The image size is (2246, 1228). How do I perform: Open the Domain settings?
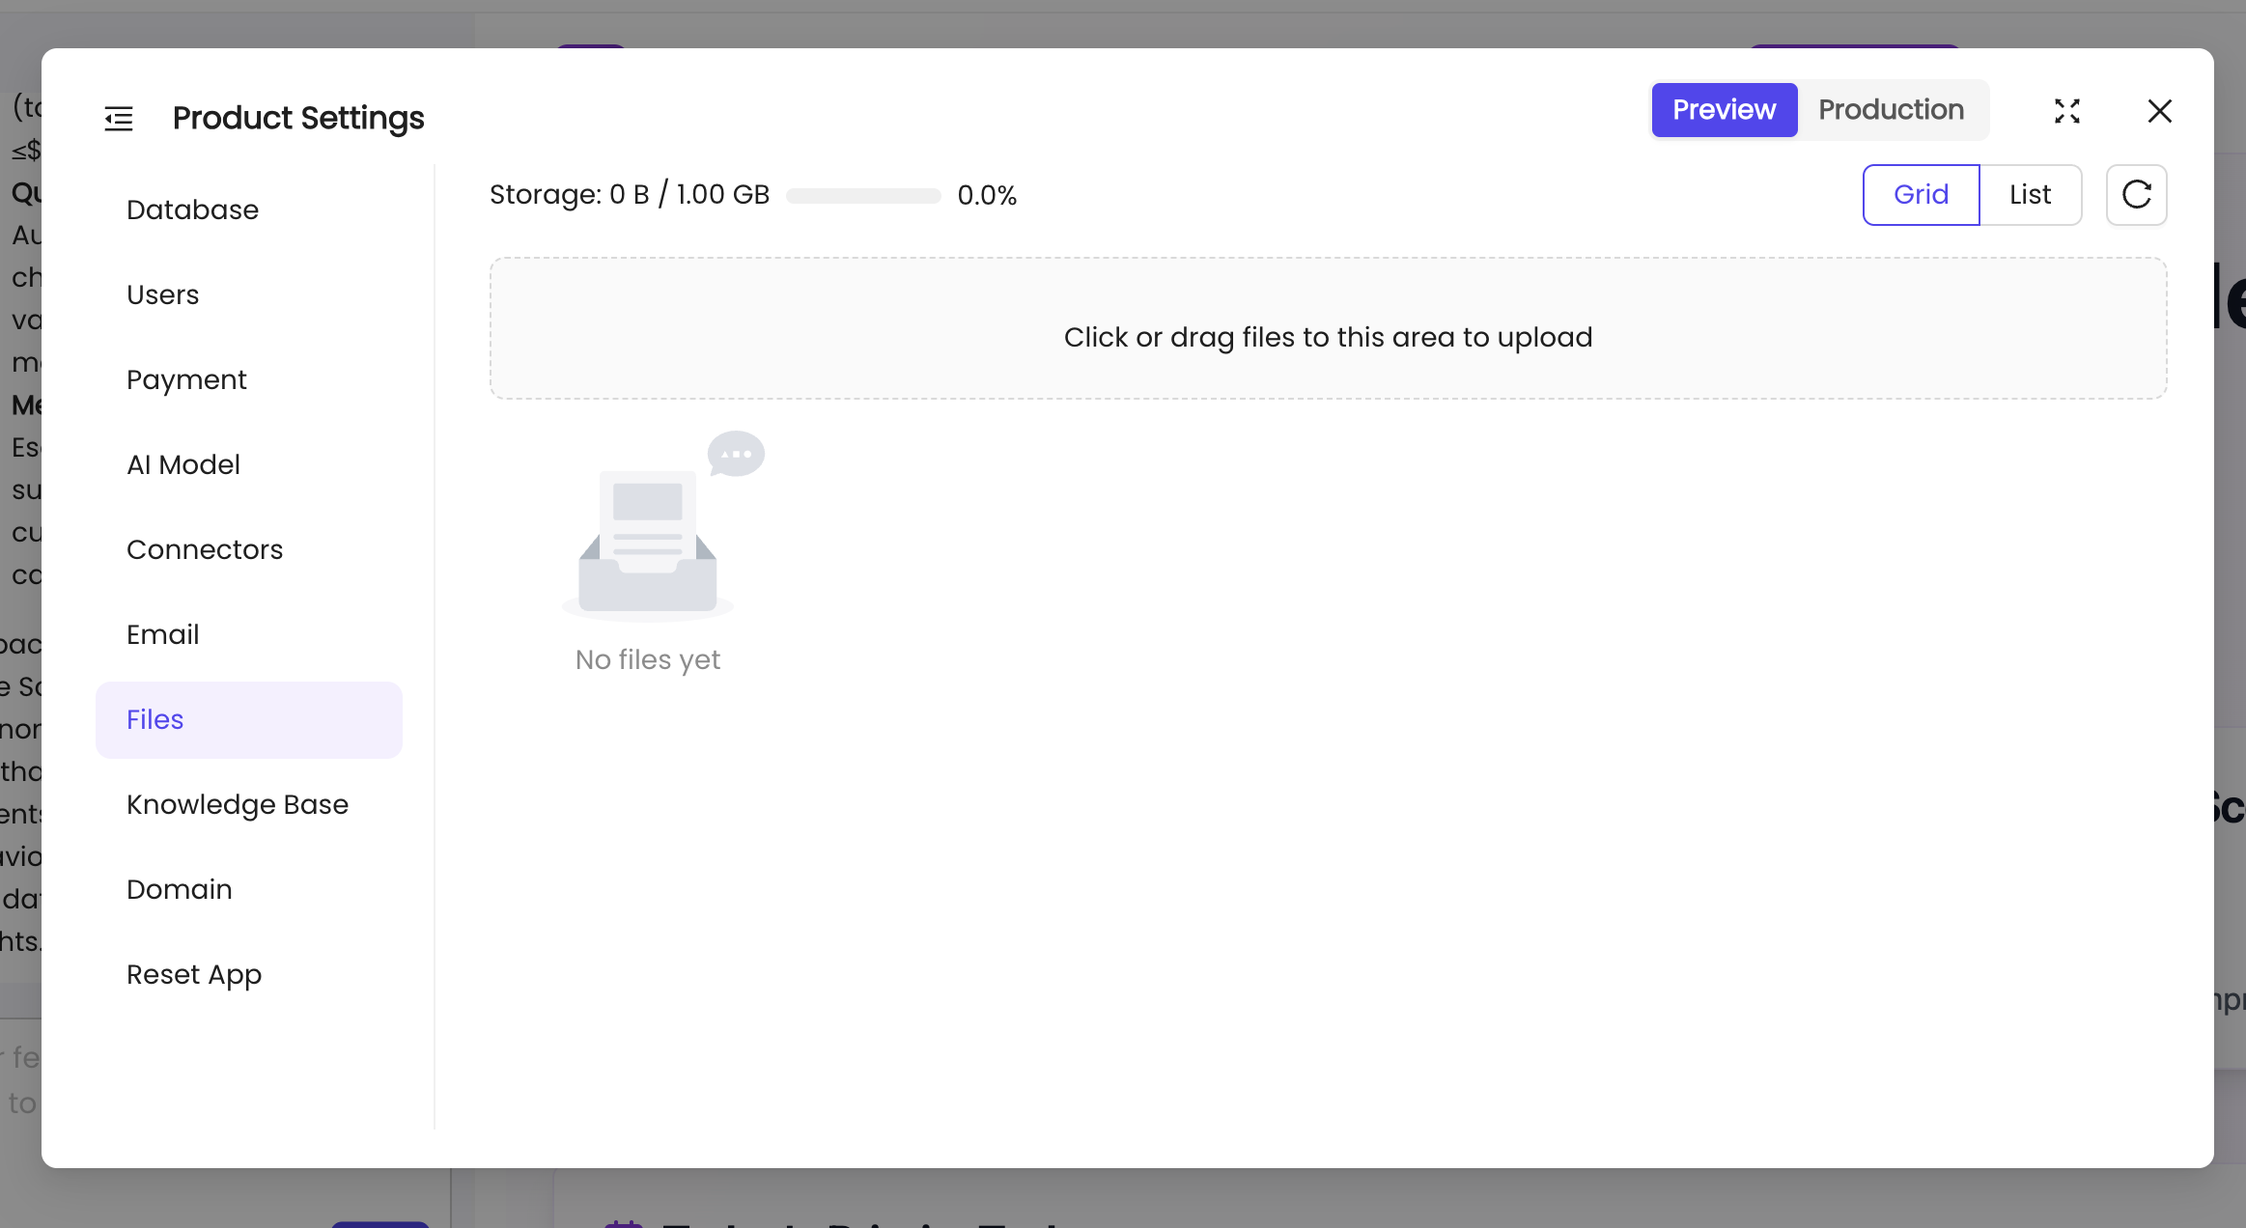179,889
